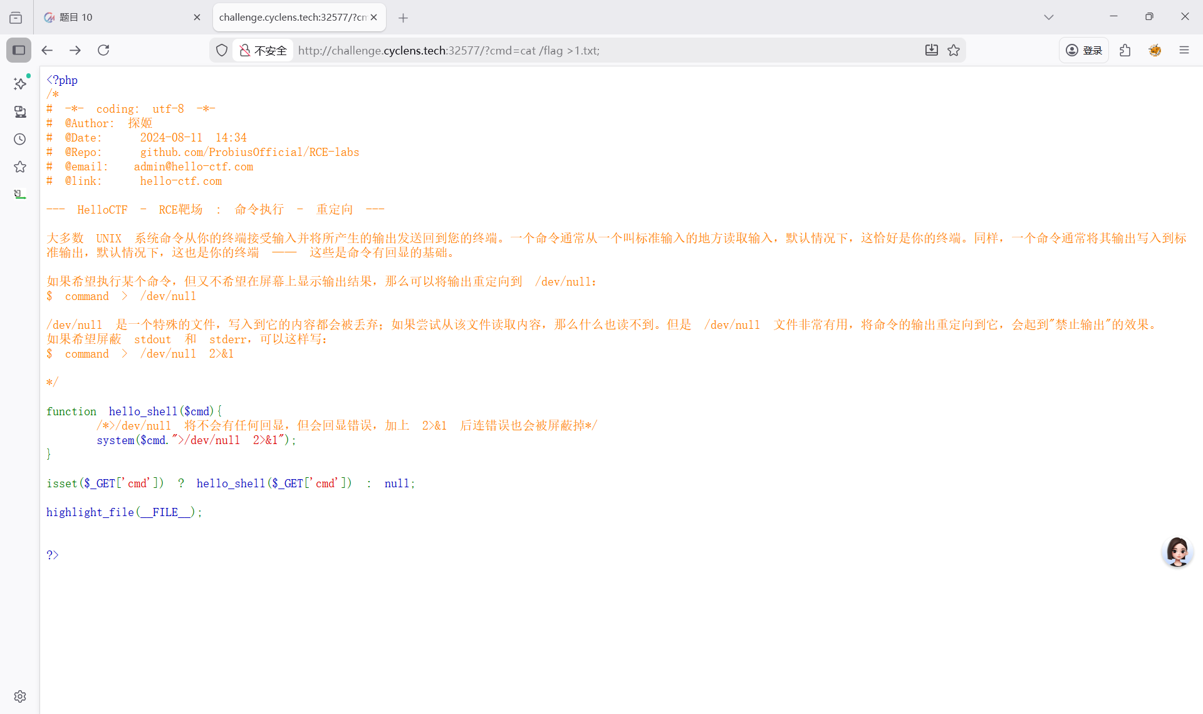Viewport: 1203px width, 714px height.
Task: Close the 题目 10 tab
Action: (x=197, y=18)
